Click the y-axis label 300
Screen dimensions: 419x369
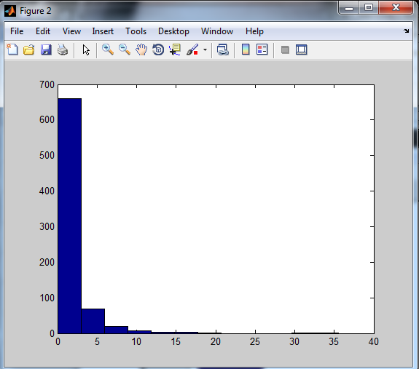click(47, 227)
